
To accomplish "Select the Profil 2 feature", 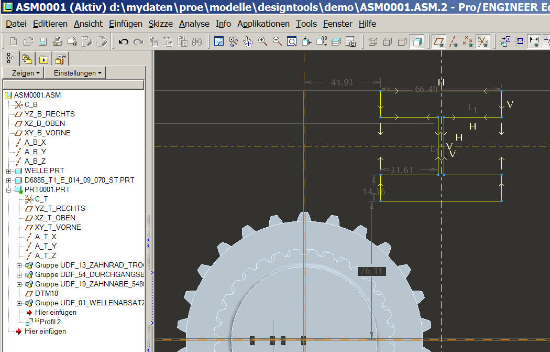I will tap(50, 322).
